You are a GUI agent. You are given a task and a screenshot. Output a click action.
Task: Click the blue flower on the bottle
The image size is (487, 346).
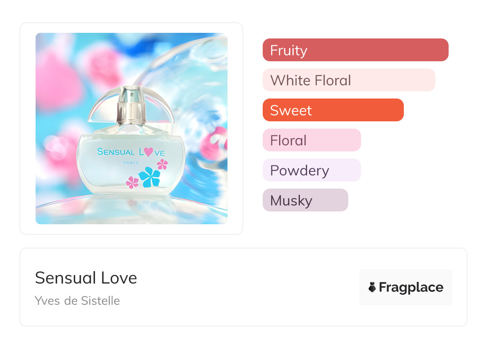149,177
